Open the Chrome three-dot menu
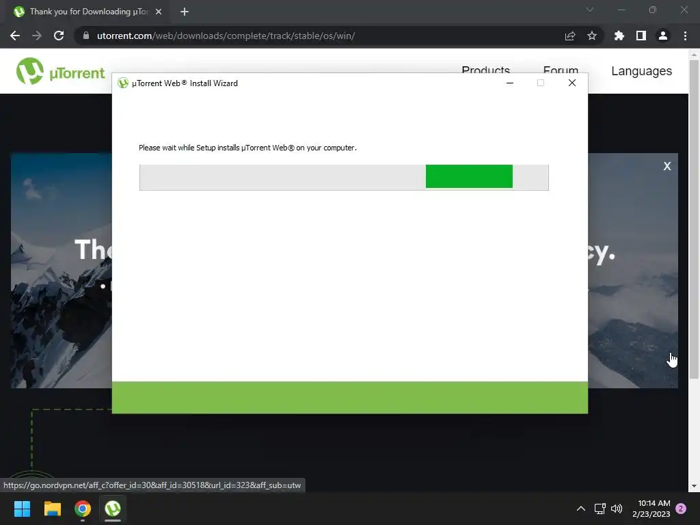The height and width of the screenshot is (525, 700). point(685,36)
